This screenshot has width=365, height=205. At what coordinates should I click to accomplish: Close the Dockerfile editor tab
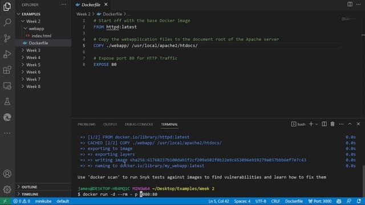click(x=106, y=5)
